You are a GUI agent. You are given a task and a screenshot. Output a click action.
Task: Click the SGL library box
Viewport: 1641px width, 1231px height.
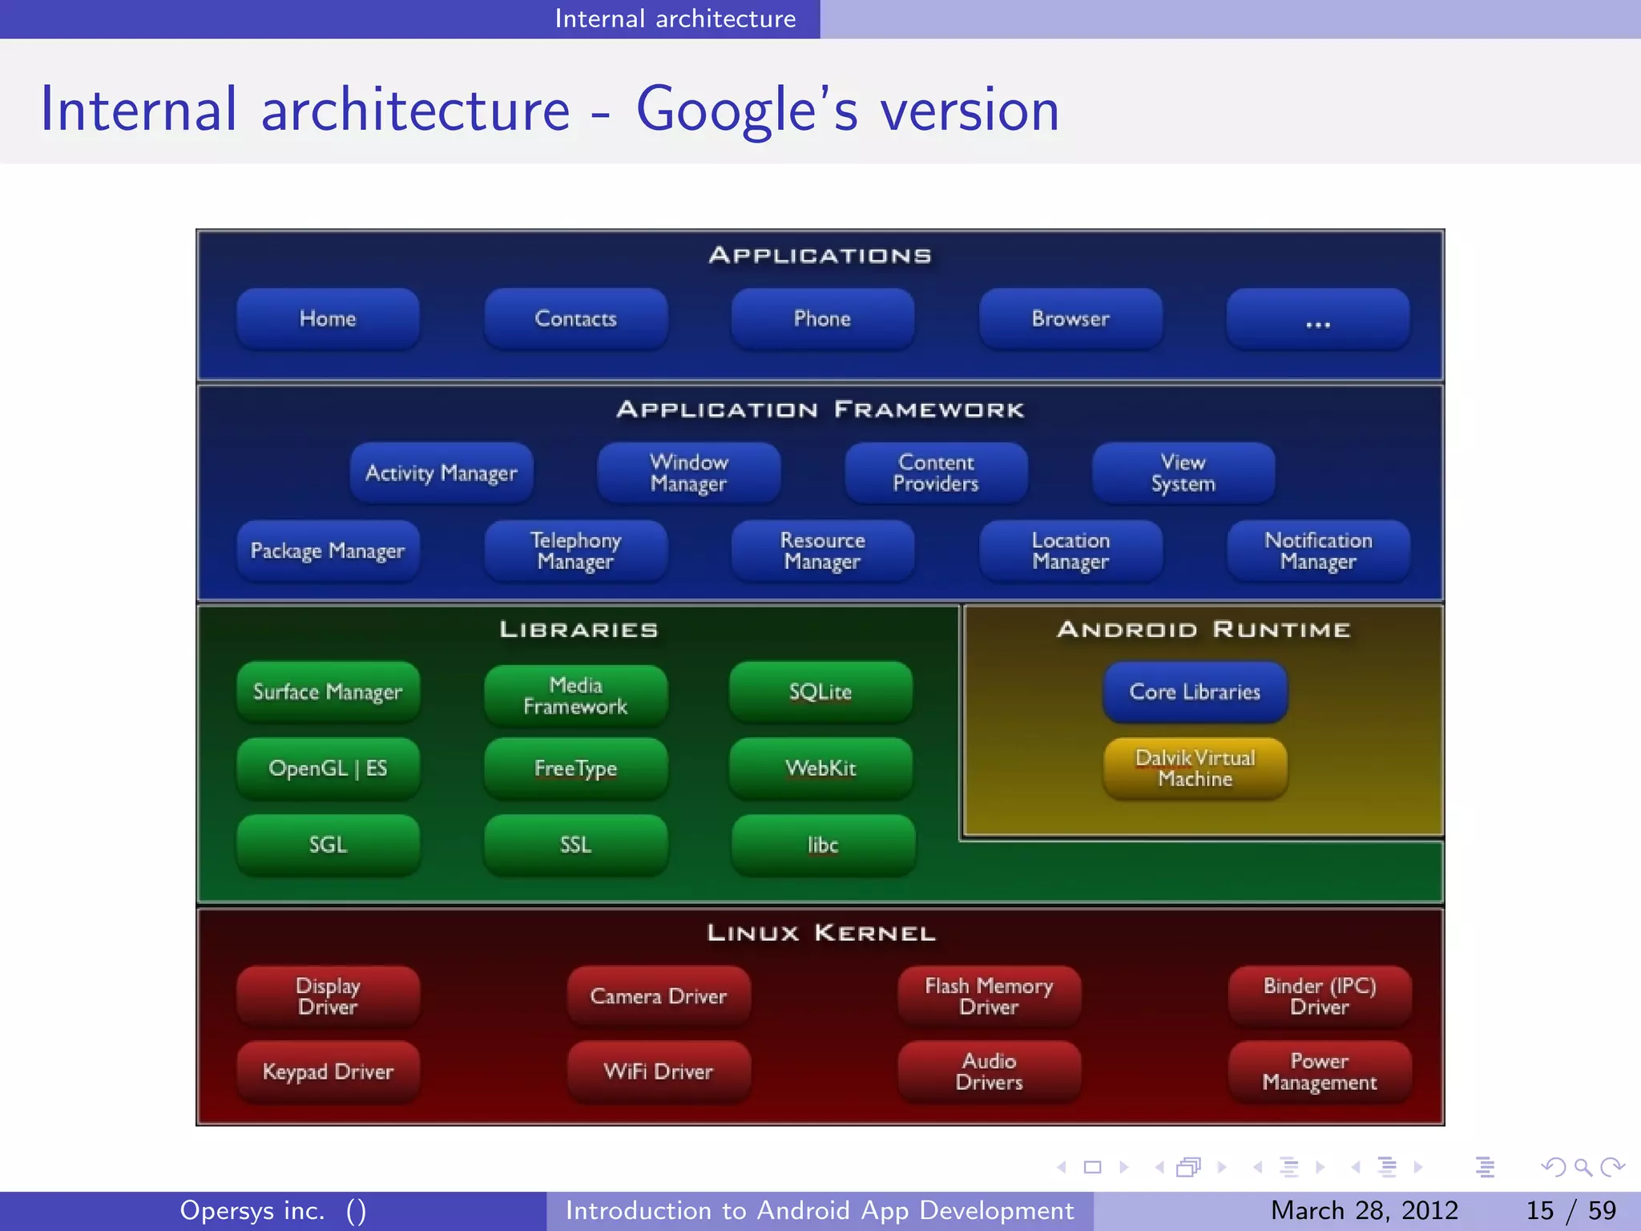(328, 845)
